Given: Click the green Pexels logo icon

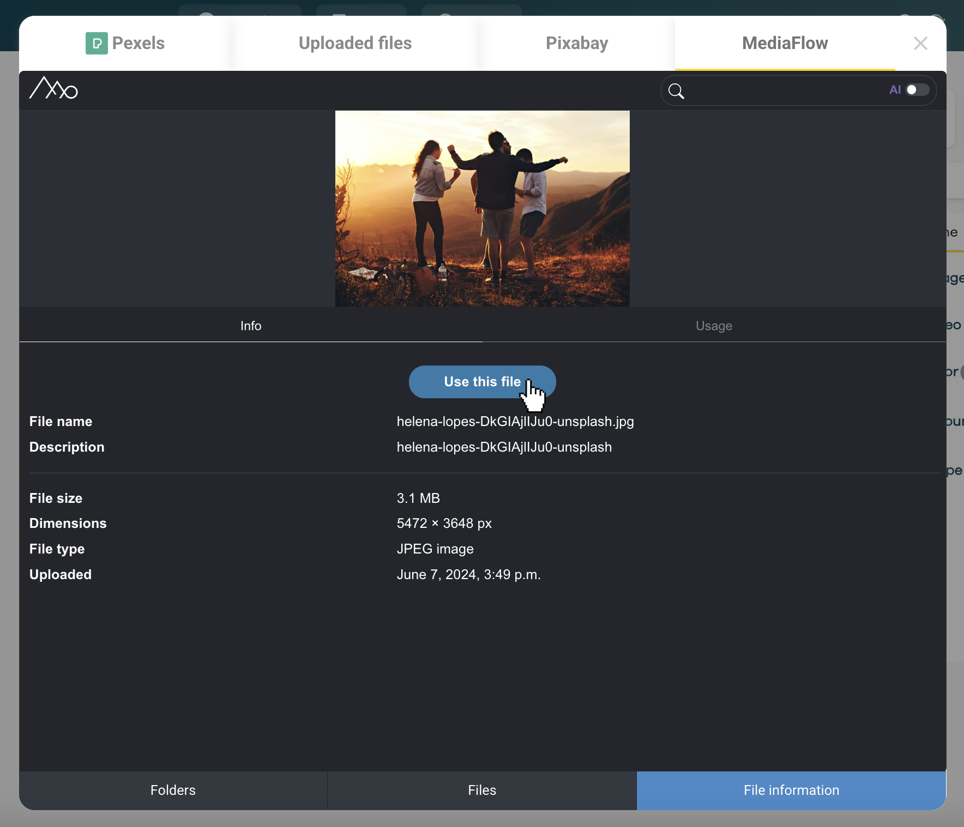Looking at the screenshot, I should [97, 44].
